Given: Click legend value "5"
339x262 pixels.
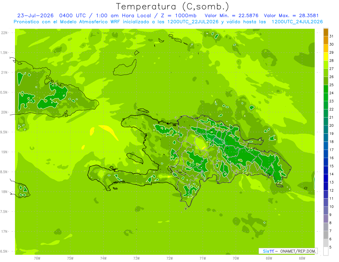Looking at the screenshot, I should pyautogui.click(x=331, y=247).
